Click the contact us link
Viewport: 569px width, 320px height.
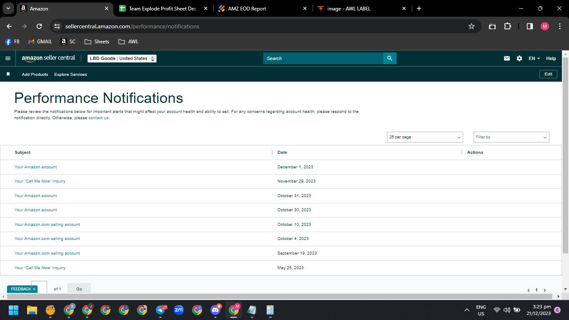[98, 118]
